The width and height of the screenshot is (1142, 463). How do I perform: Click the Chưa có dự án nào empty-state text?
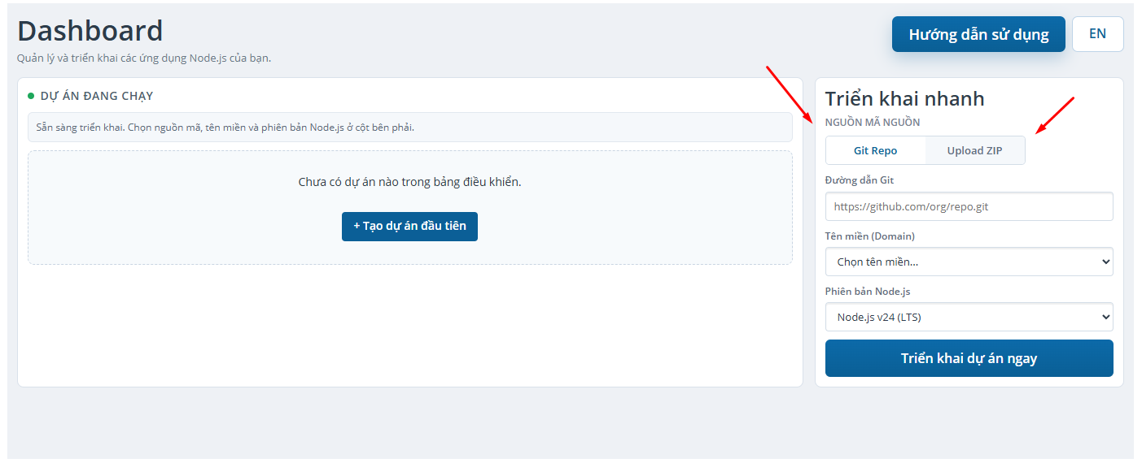(x=409, y=182)
